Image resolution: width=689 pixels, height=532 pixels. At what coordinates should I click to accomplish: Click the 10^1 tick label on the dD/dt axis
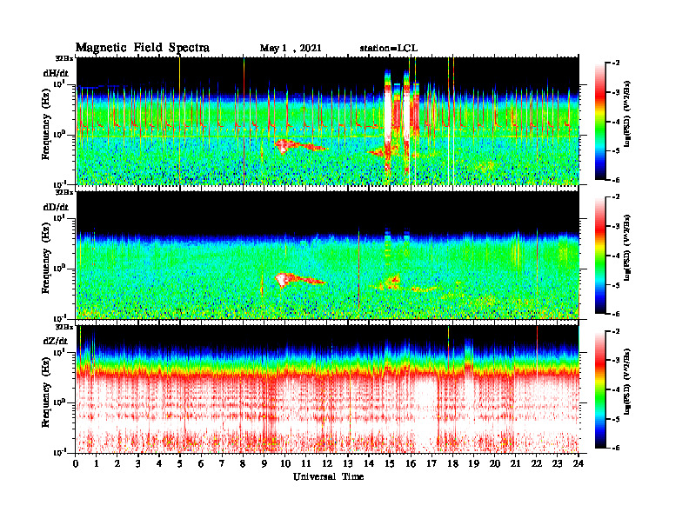pyautogui.click(x=59, y=217)
